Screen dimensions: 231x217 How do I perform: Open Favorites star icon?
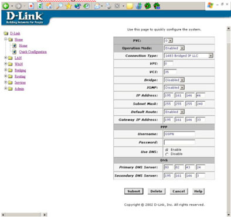[x=69, y=6]
